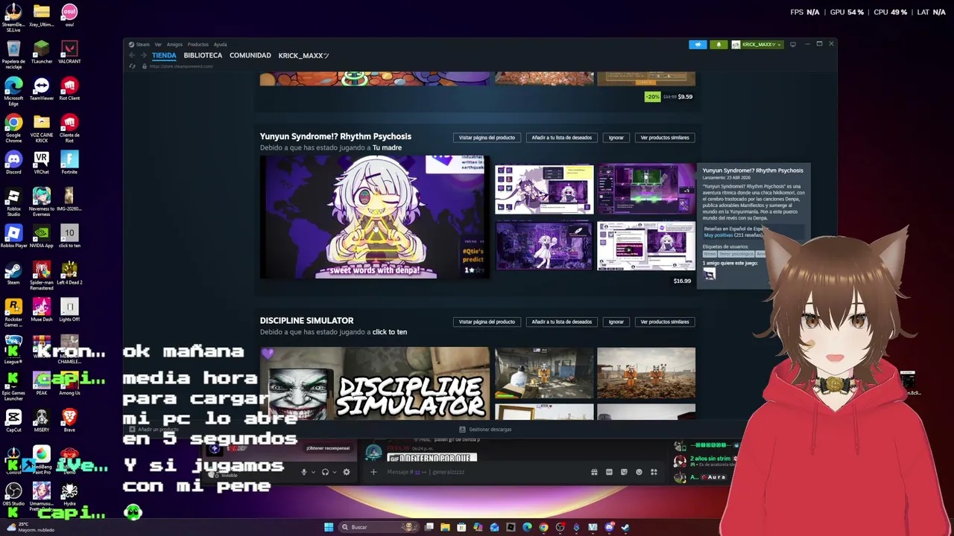Viewport: 954px width, 536px height.
Task: Go back with Steam's back arrow
Action: point(132,56)
